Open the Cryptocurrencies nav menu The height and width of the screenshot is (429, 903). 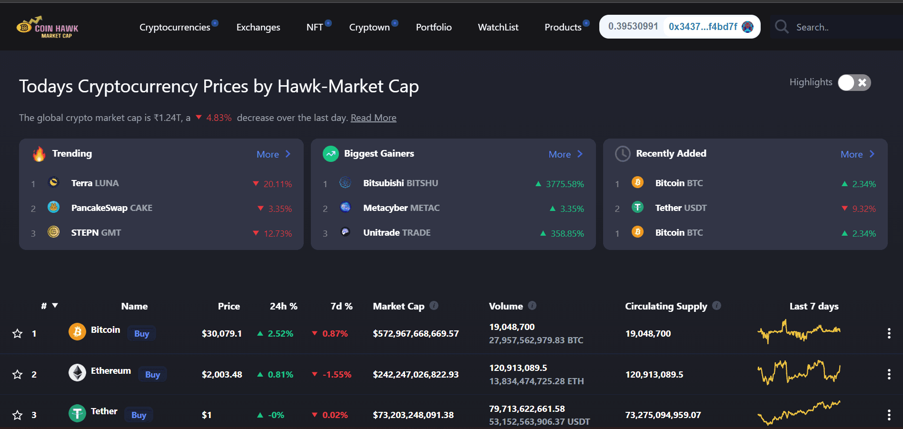click(175, 27)
